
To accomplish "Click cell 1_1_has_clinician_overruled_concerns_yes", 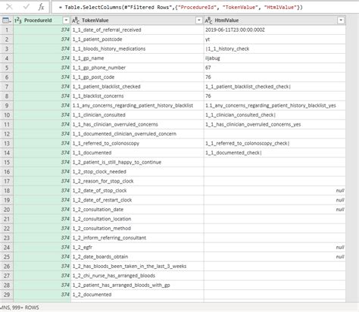I will 275,124.
